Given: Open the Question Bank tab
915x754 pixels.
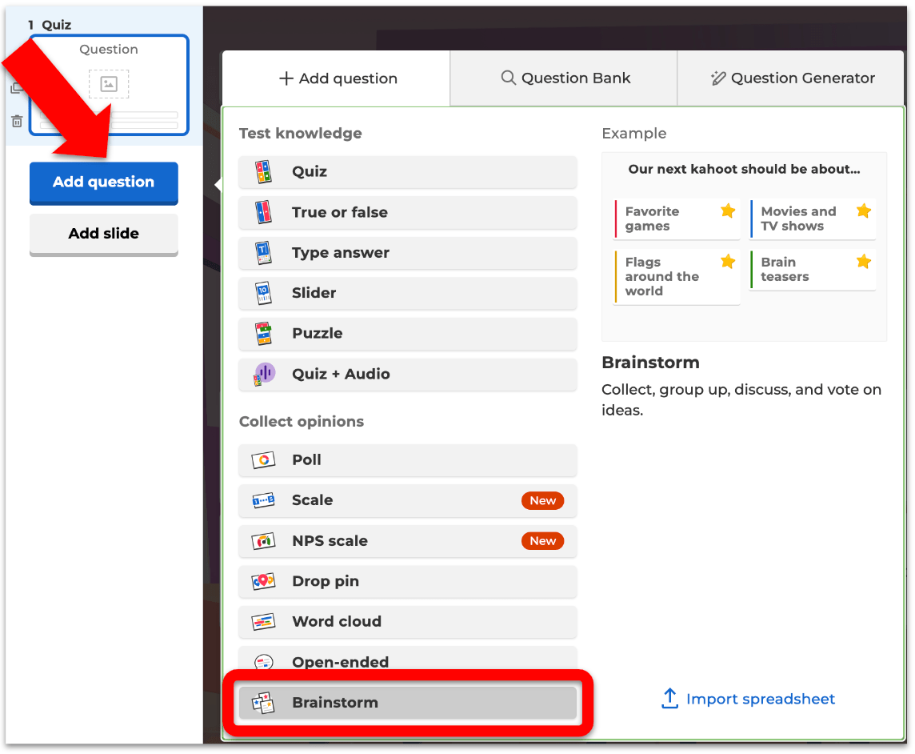Looking at the screenshot, I should [565, 78].
